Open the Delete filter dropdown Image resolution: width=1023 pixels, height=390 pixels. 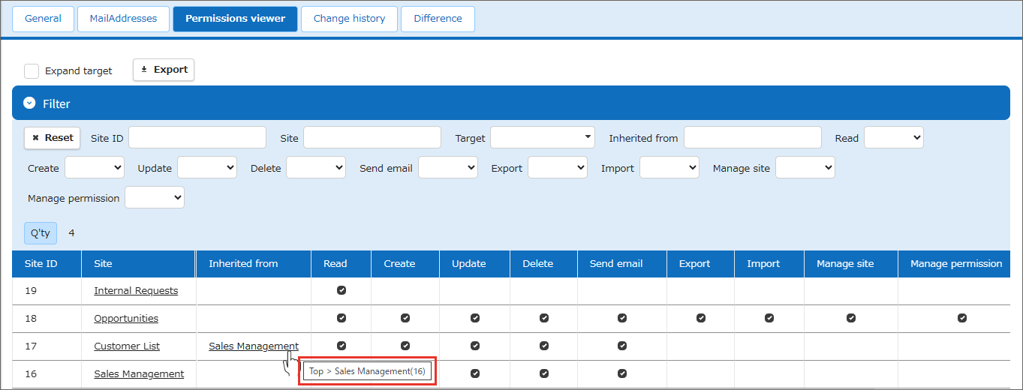point(316,167)
